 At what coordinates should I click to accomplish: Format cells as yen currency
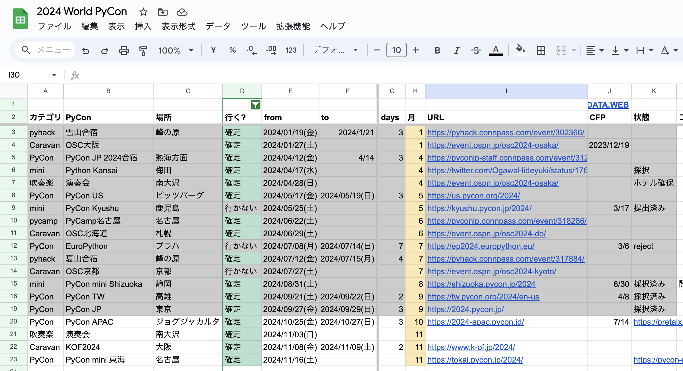[x=213, y=50]
